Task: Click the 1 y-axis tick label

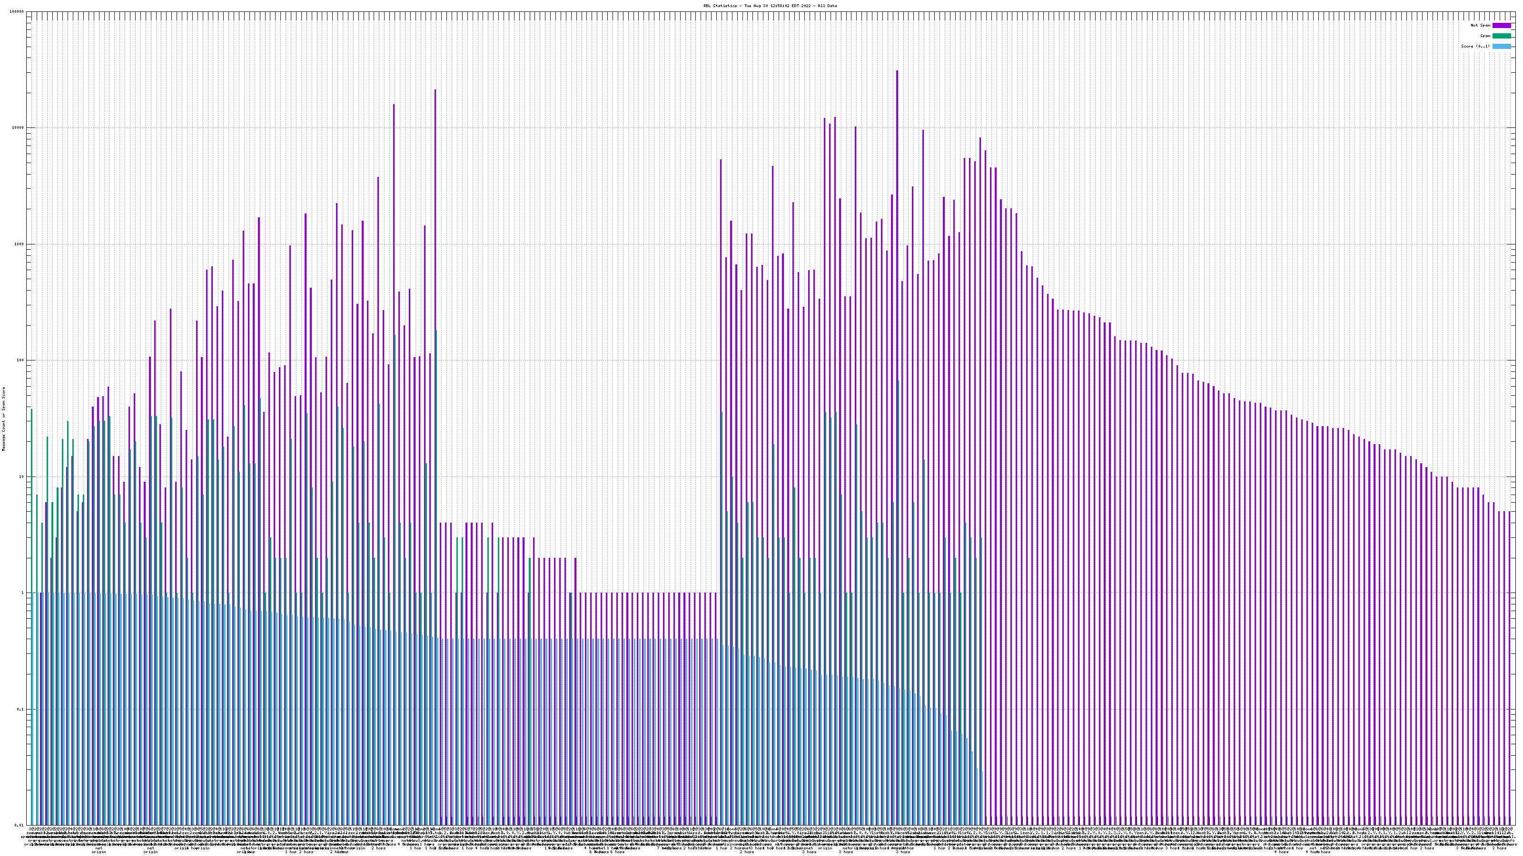Action: (x=24, y=593)
